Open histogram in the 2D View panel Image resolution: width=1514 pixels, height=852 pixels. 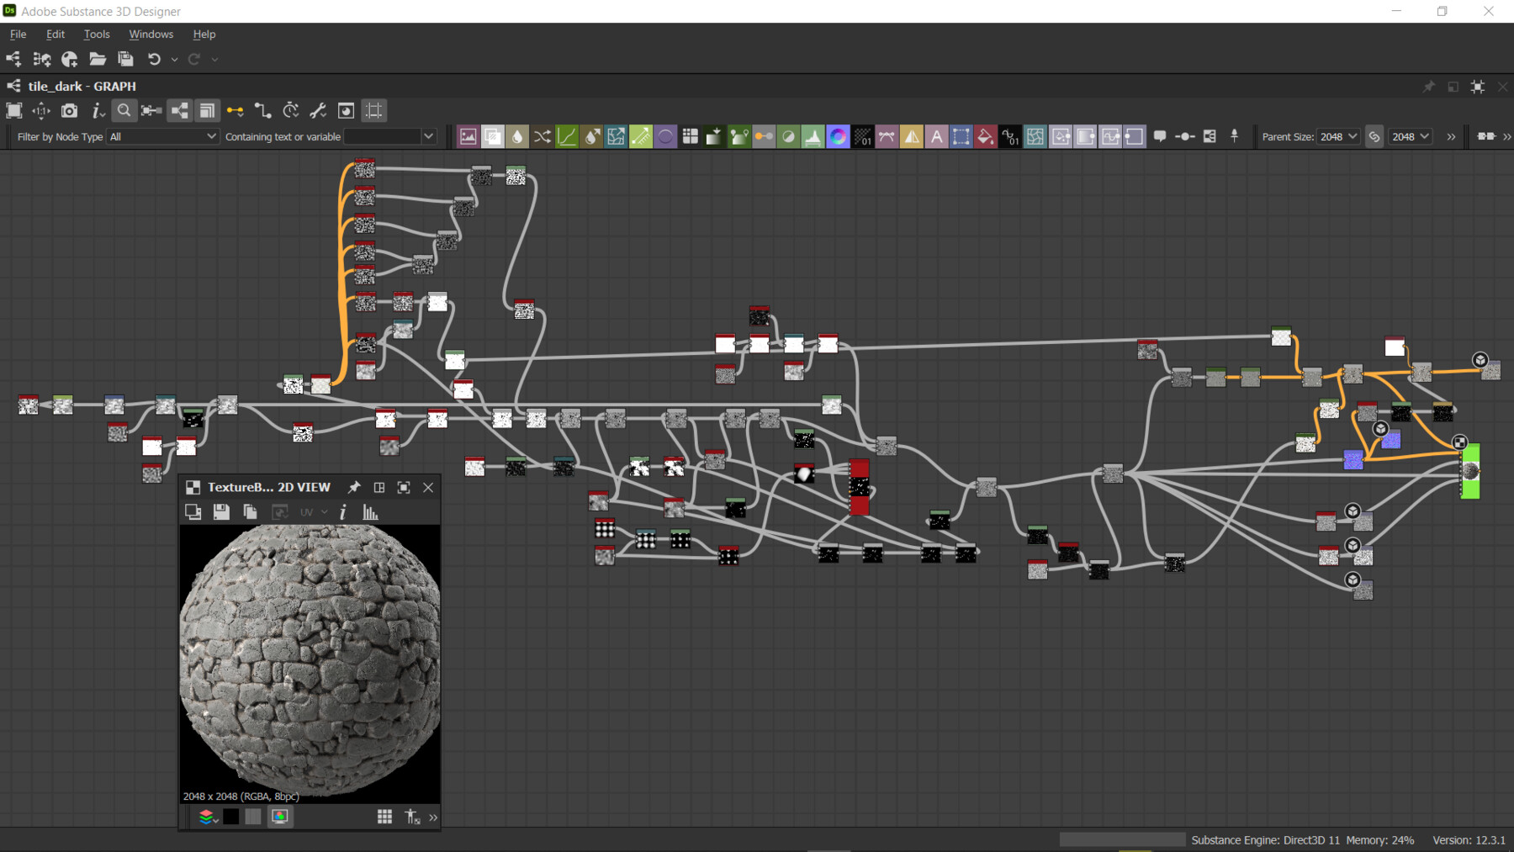click(370, 512)
